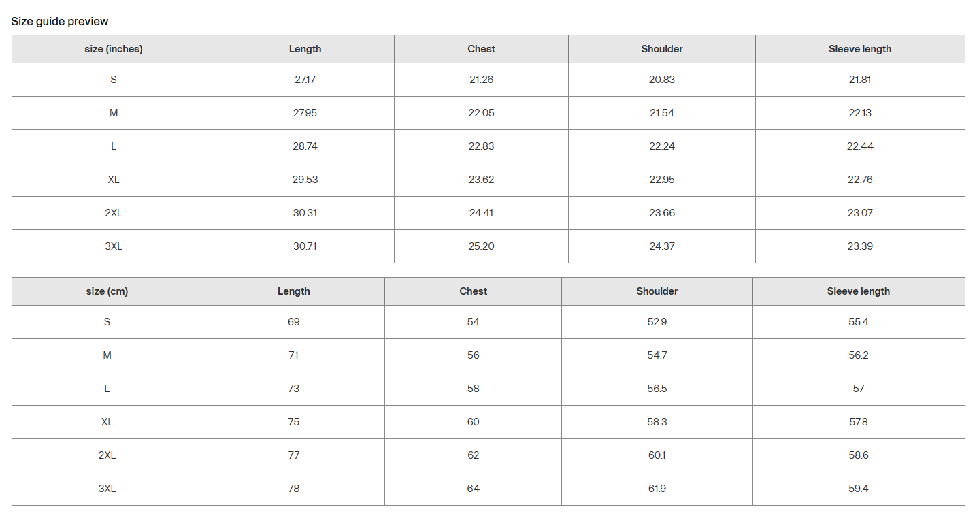
Task: Click the 57.8 sleeve length cell
Action: [x=859, y=422]
